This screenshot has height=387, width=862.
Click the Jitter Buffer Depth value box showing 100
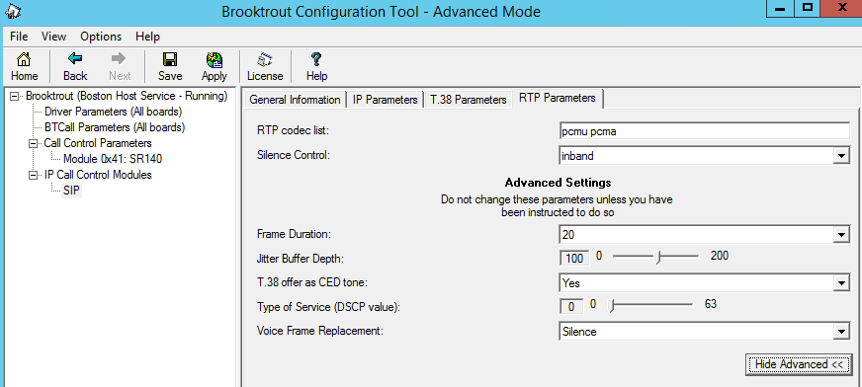pyautogui.click(x=574, y=258)
